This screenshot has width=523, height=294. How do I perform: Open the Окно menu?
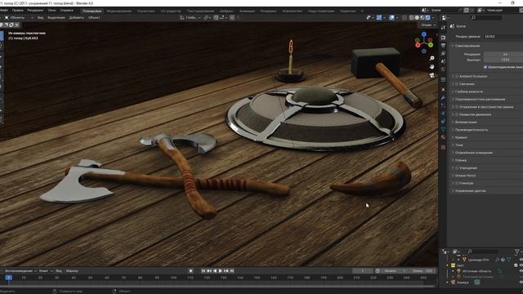click(x=51, y=11)
